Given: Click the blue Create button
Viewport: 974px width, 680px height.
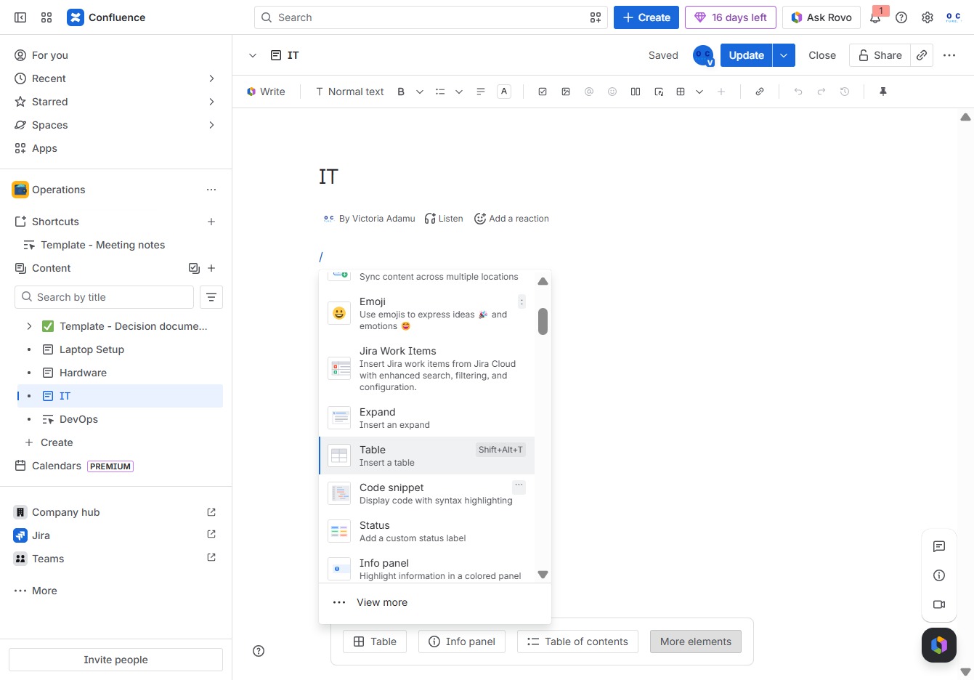Looking at the screenshot, I should pos(646,17).
